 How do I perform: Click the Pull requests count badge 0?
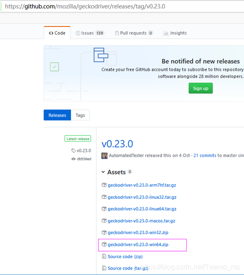click(x=151, y=33)
